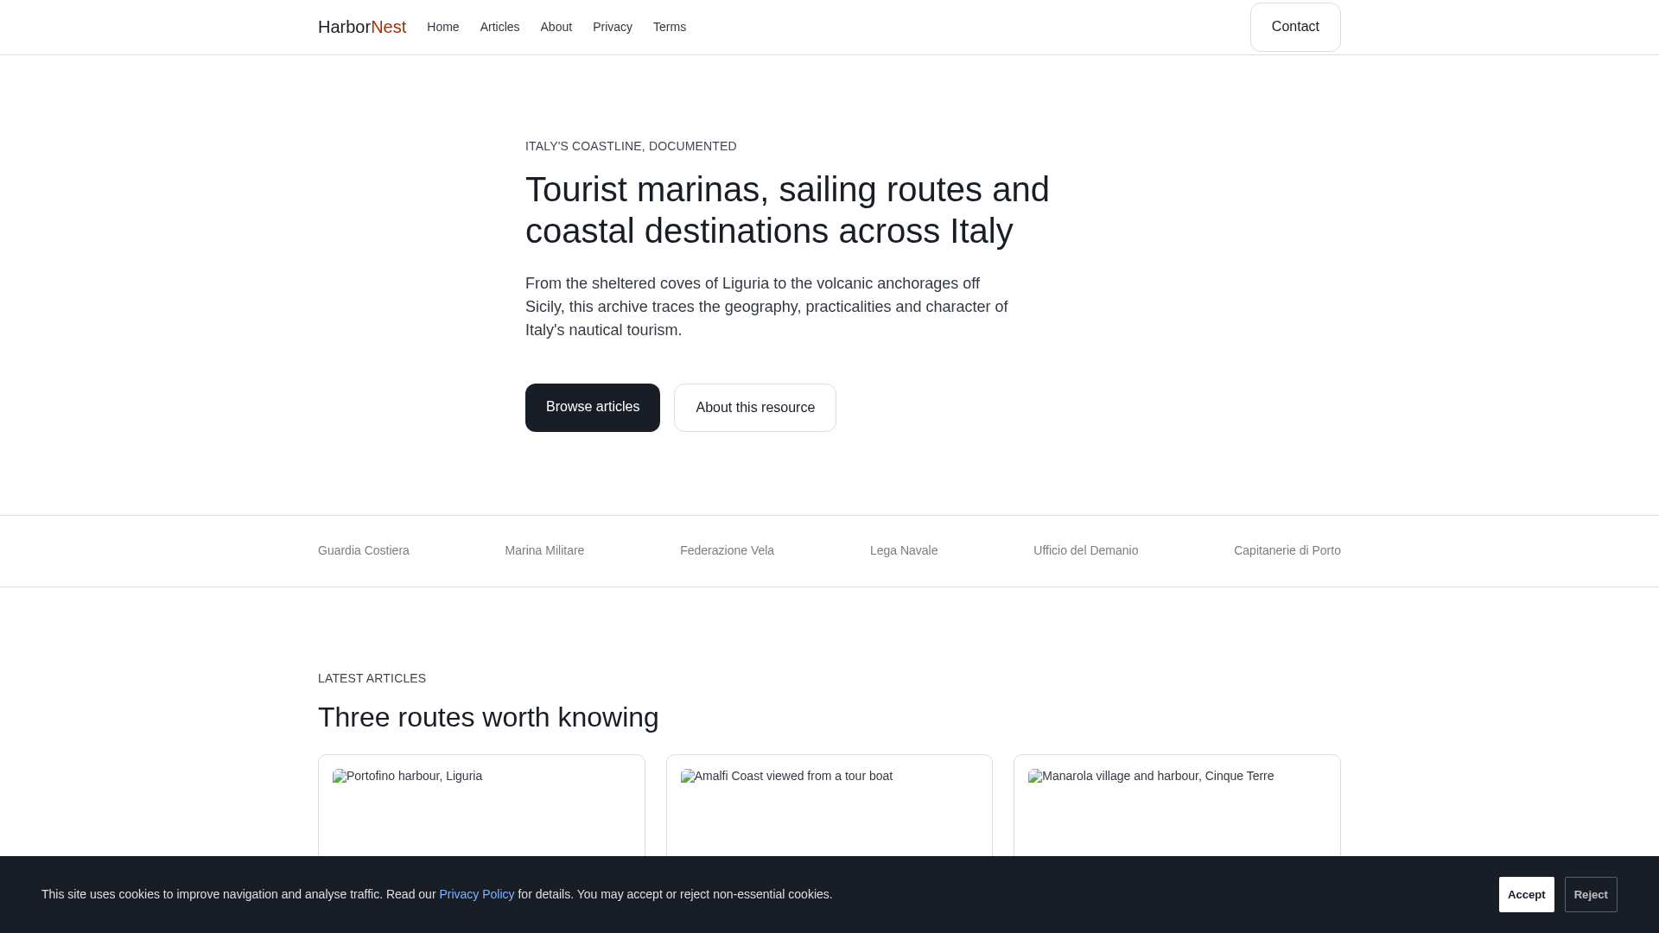Click the main 'Tourist marinas' headline
1659x933 pixels.
point(787,210)
